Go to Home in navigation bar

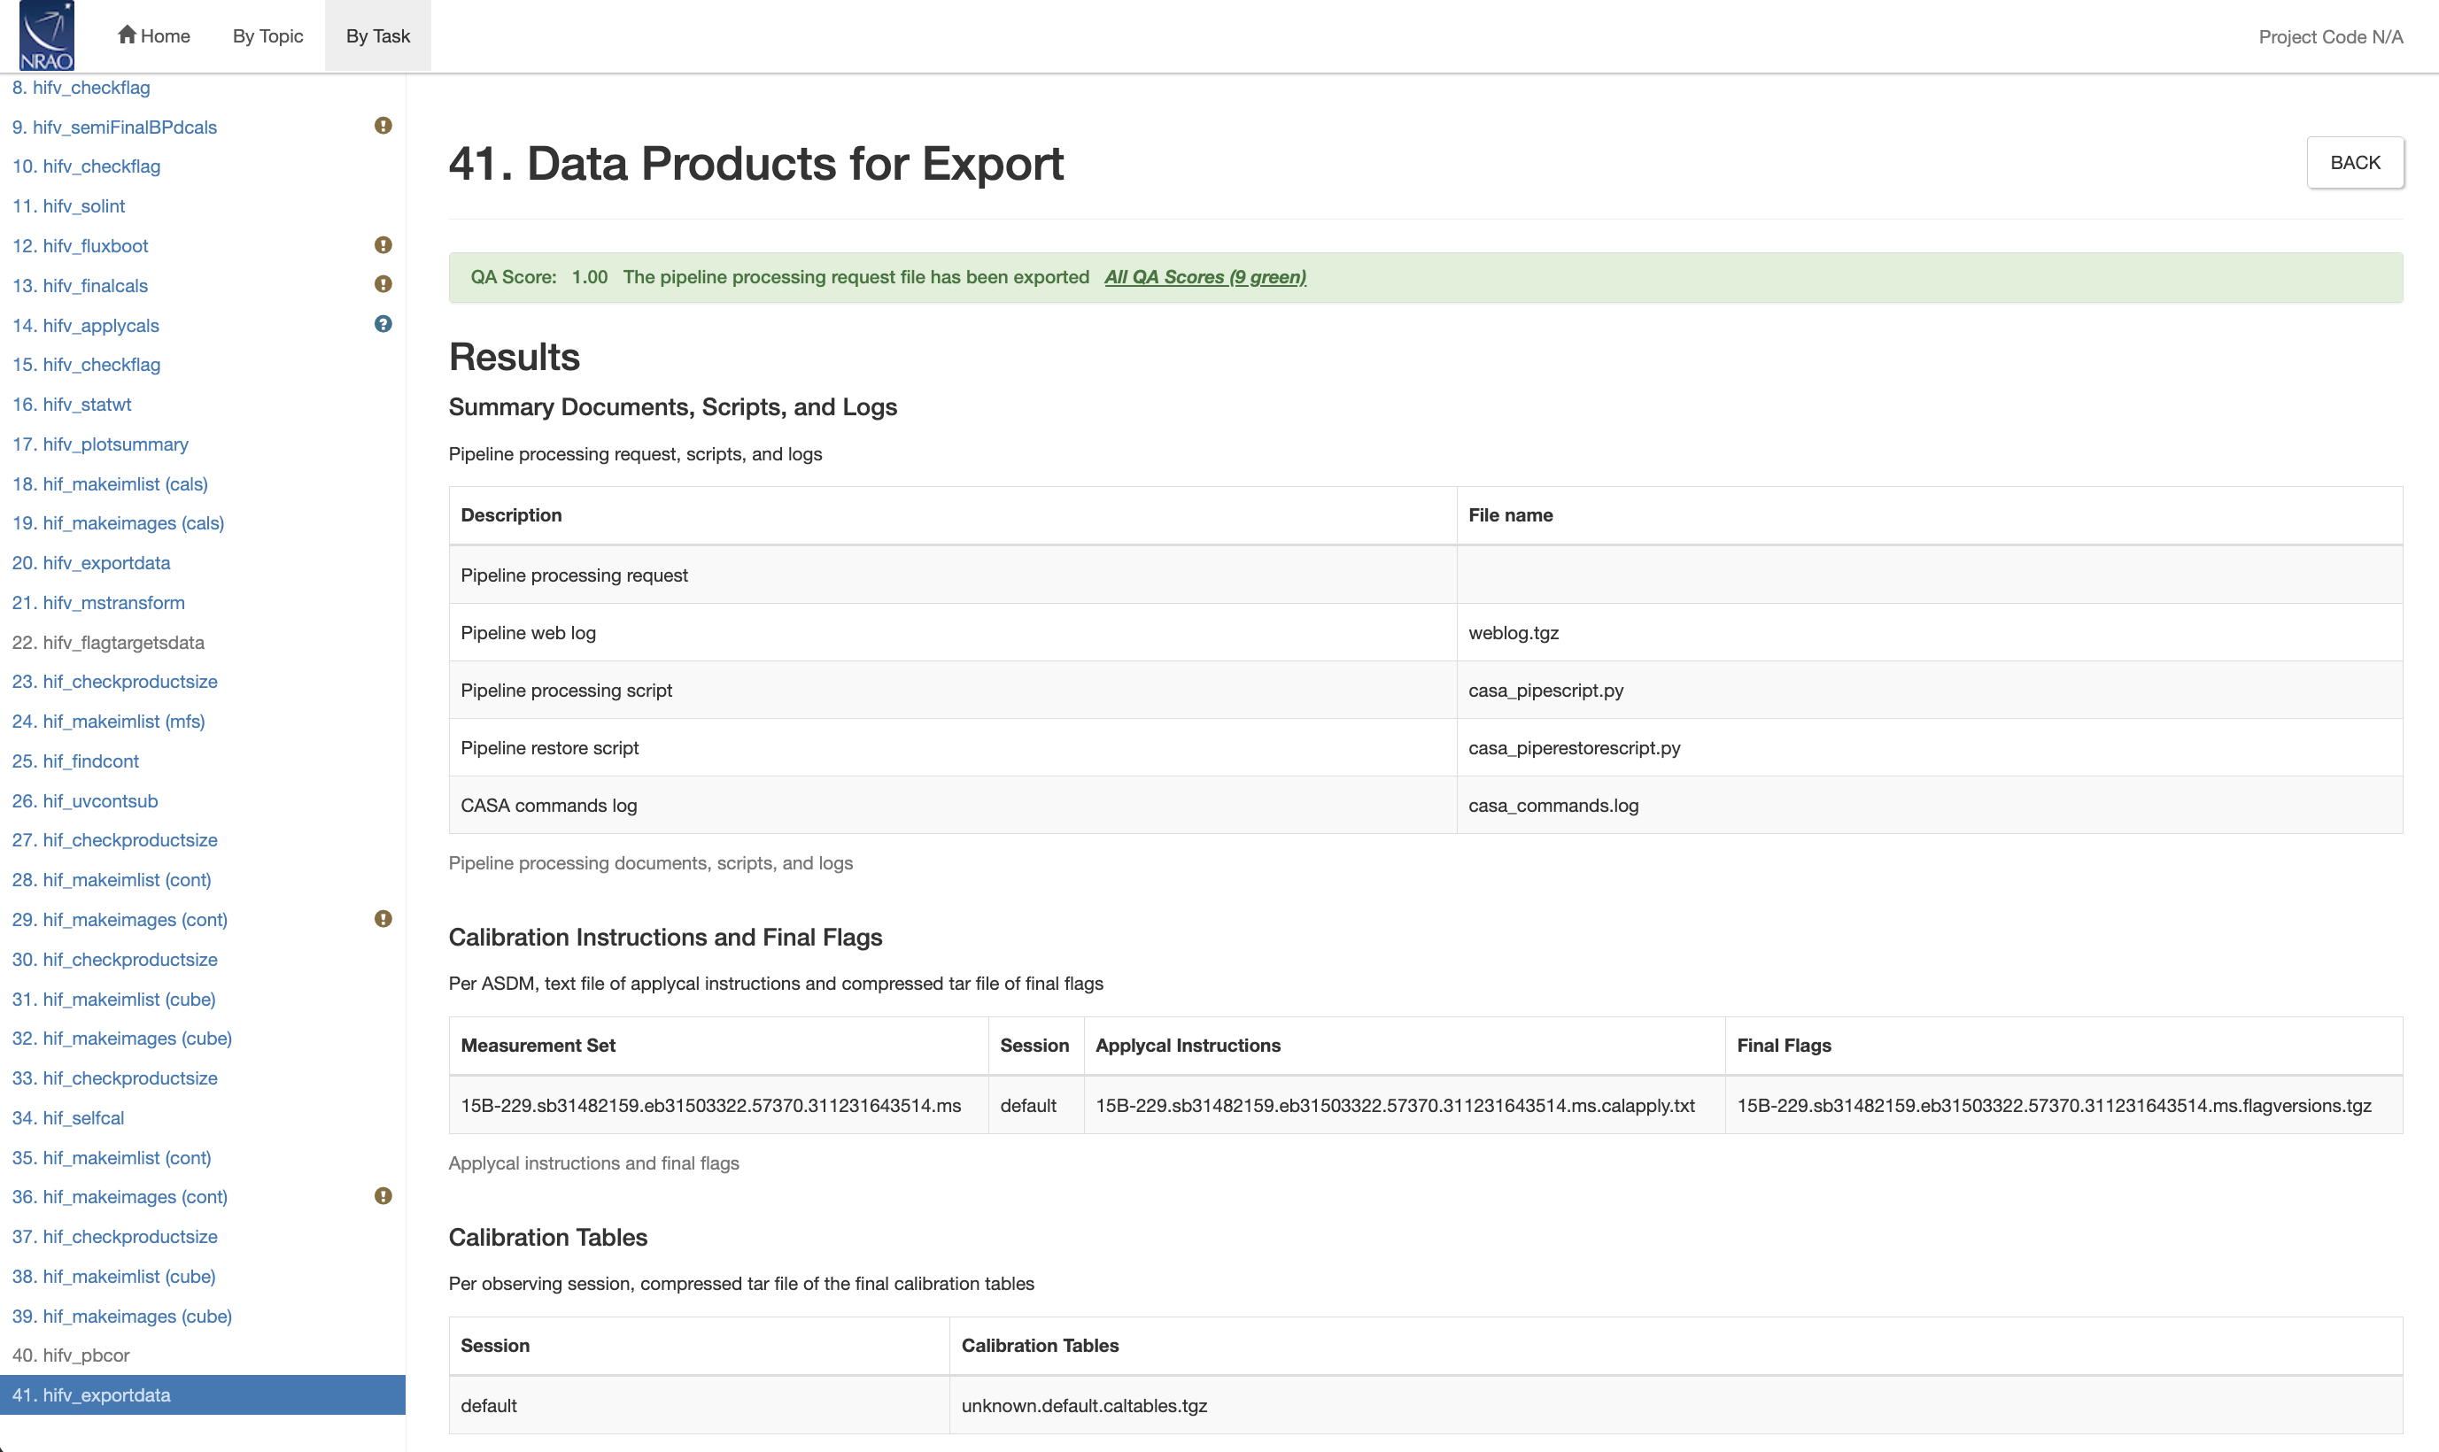tap(154, 36)
